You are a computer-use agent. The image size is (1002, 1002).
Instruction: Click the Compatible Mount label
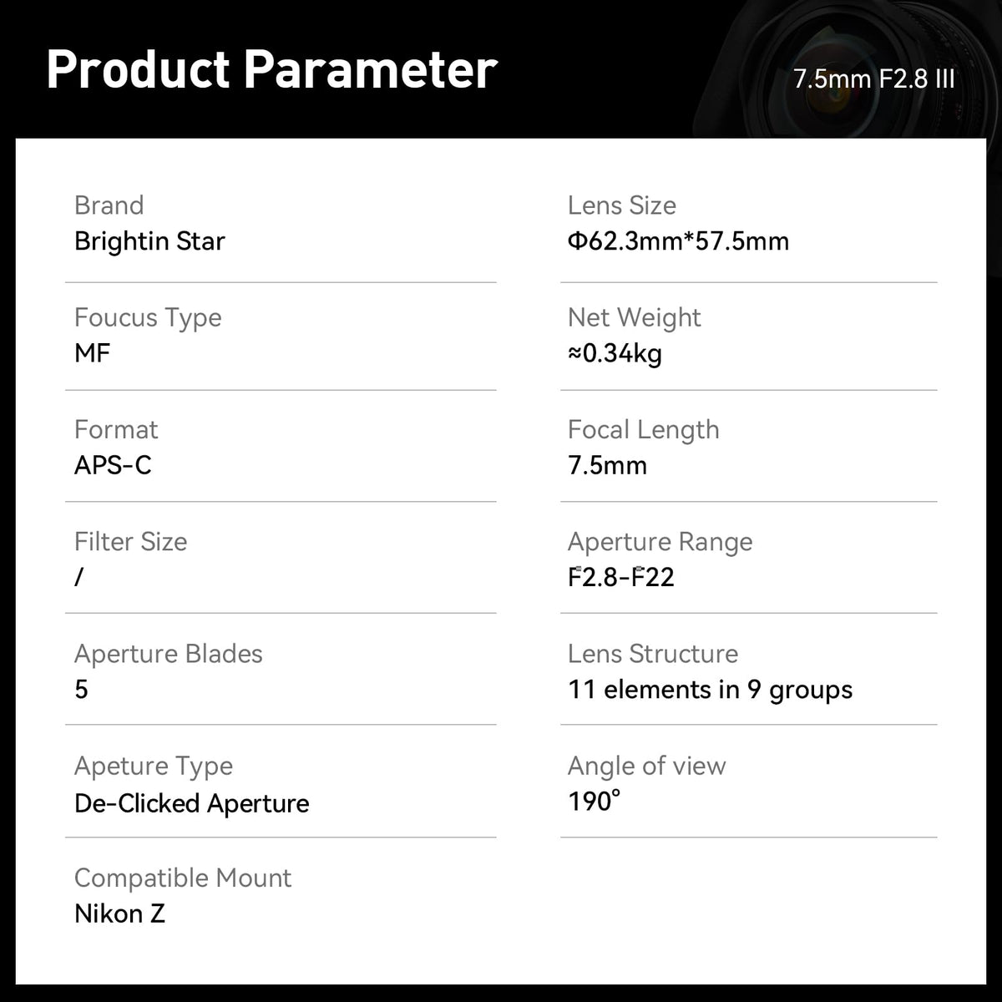(183, 878)
